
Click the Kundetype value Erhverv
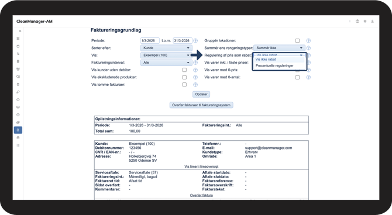click(252, 152)
